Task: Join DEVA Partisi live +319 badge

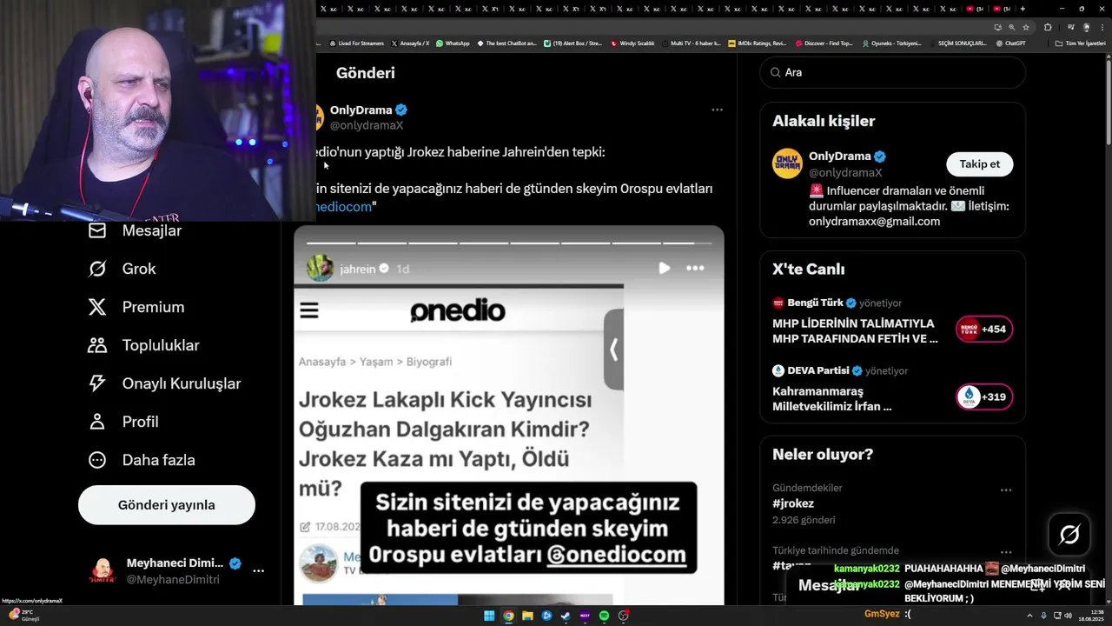Action: point(984,397)
